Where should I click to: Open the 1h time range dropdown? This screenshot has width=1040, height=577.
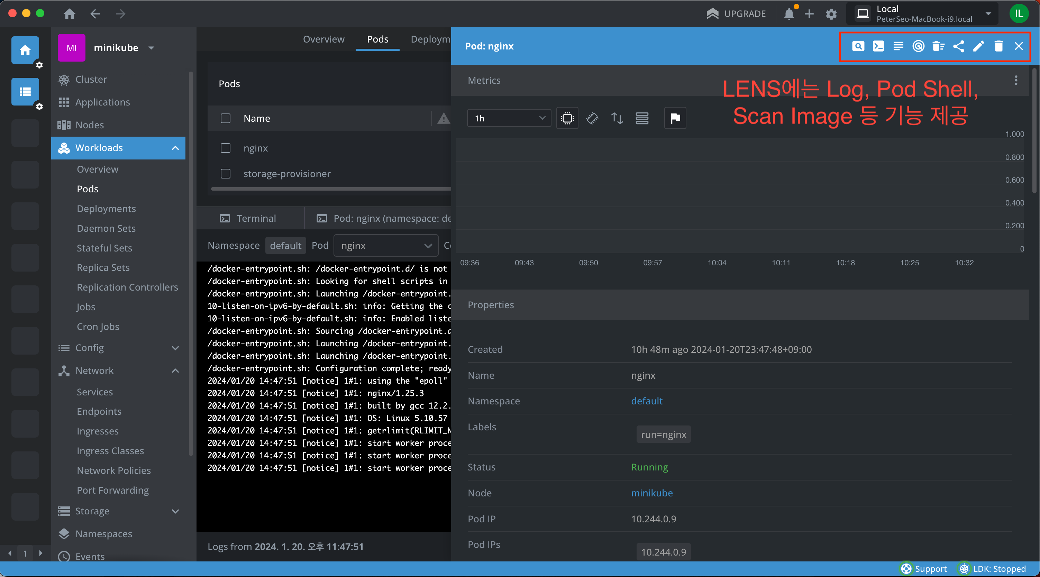509,118
